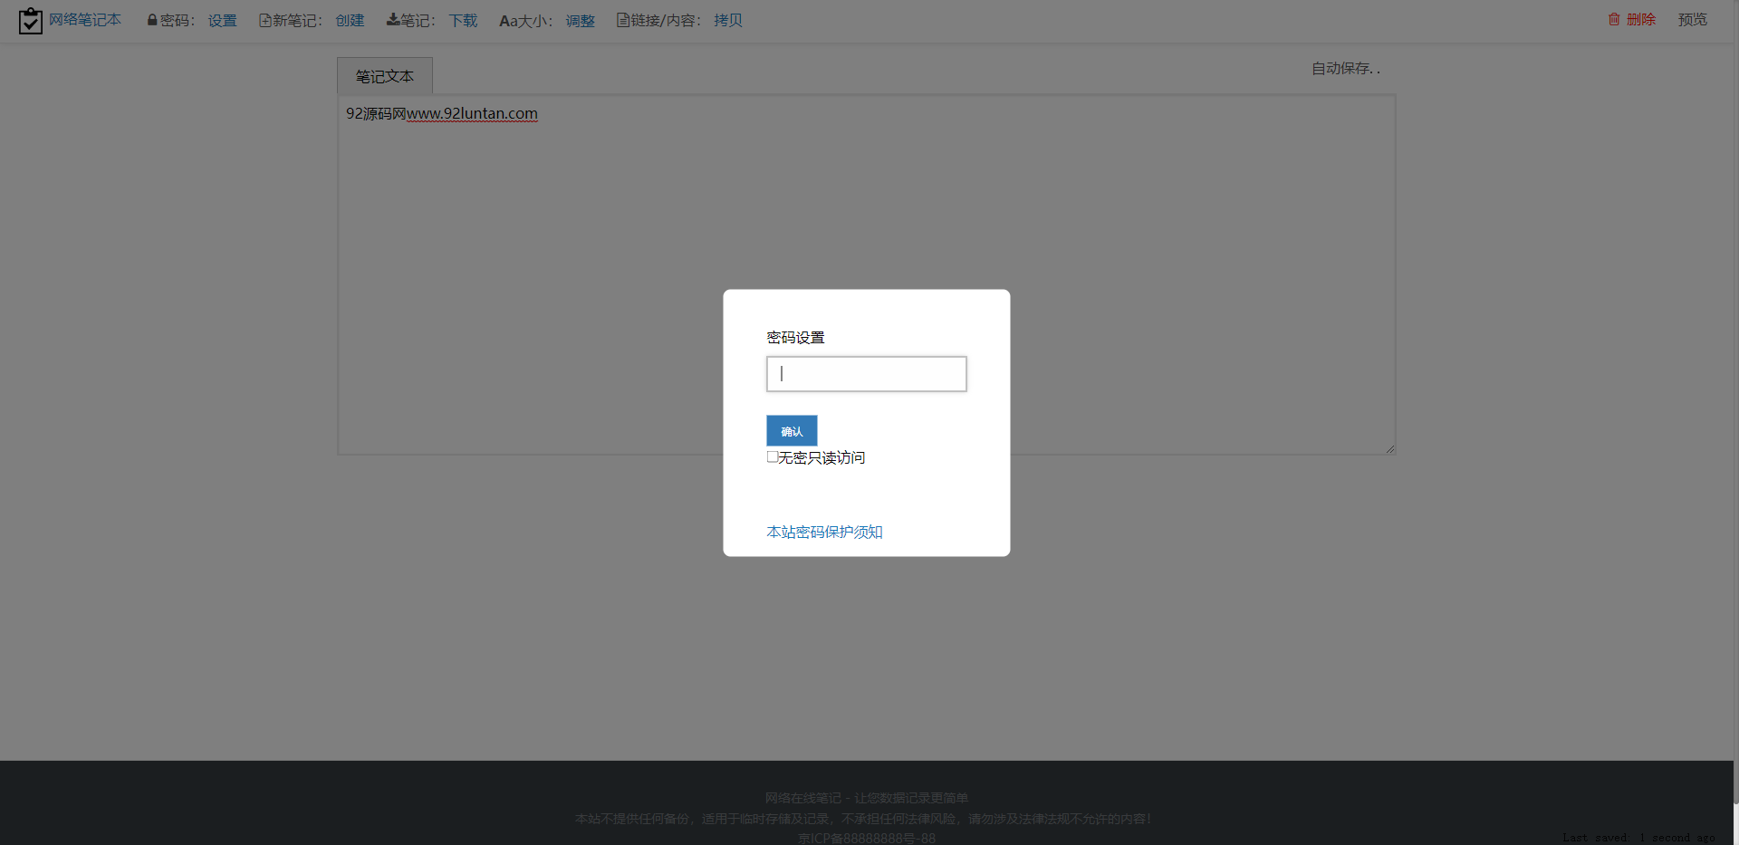Click the lock icon beside 密码
The image size is (1739, 845).
tap(152, 20)
